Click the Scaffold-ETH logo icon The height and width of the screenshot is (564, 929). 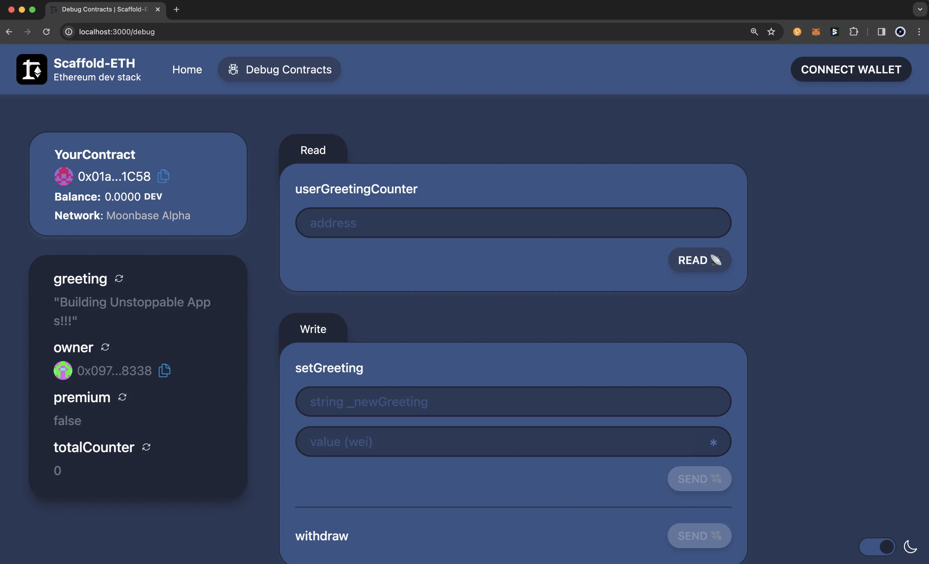tap(31, 69)
